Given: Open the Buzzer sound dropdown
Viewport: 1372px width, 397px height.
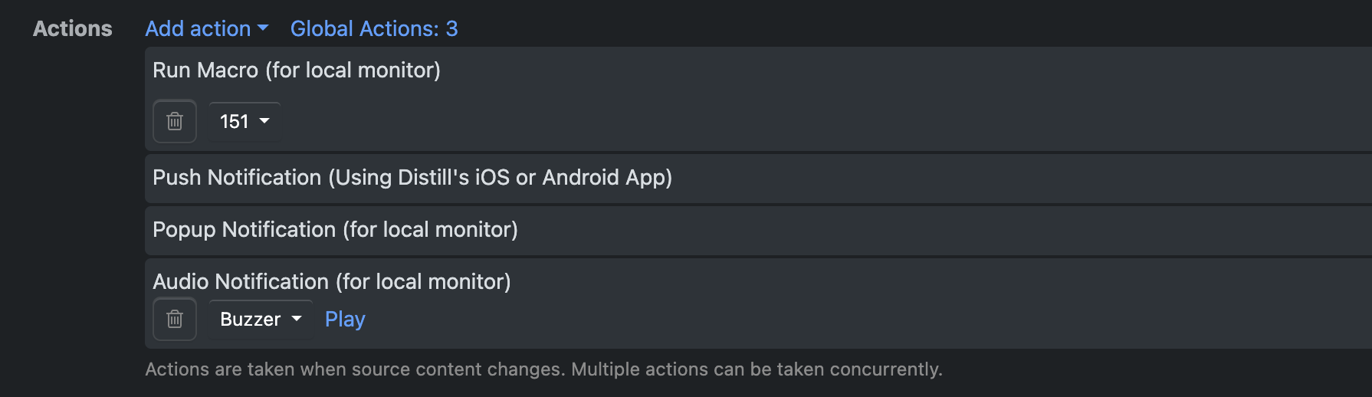Looking at the screenshot, I should 261,319.
